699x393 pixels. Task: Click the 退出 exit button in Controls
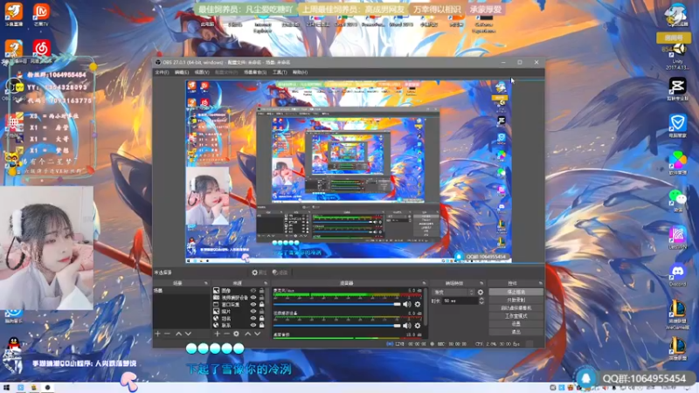pos(516,332)
